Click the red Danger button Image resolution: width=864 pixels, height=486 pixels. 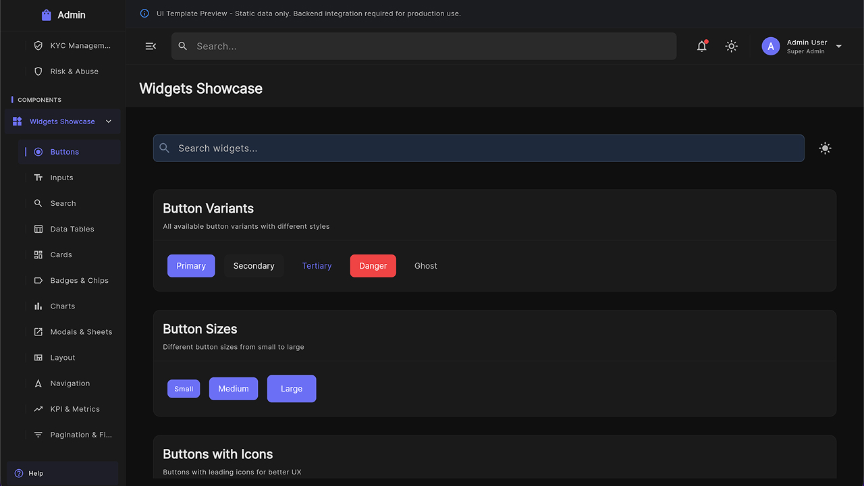[373, 266]
